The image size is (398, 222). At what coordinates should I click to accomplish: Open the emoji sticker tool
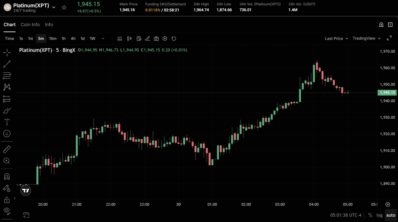point(7,134)
